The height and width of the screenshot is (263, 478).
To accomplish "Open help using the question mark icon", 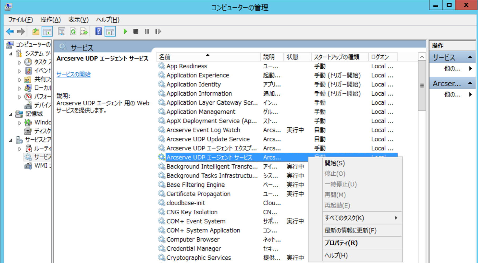I will point(98,31).
